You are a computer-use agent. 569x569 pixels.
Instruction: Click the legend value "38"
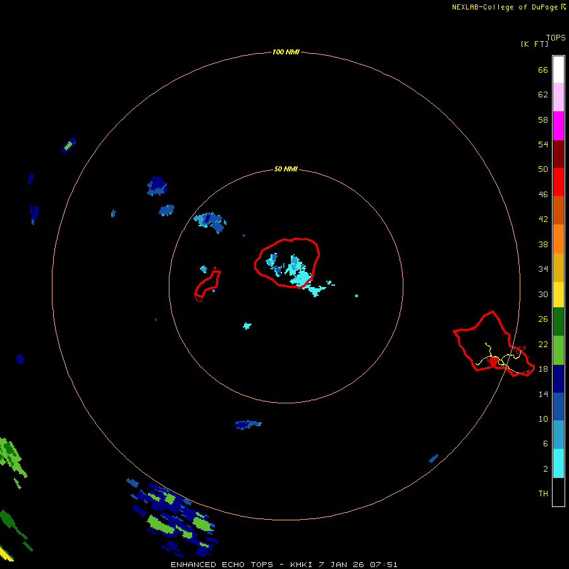(543, 245)
